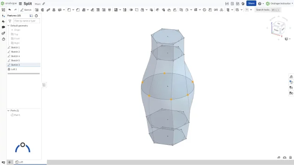The width and height of the screenshot is (294, 165).
Task: Select the Mate connector tool
Action: pyautogui.click(x=221, y=10)
